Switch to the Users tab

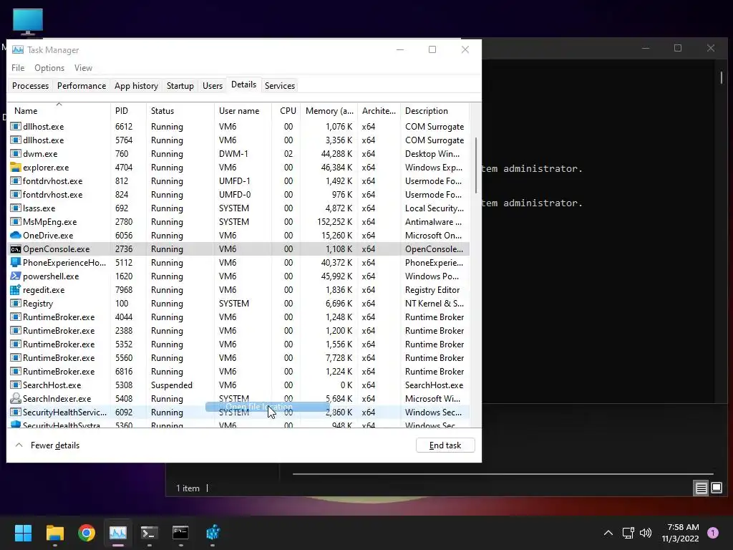(x=212, y=86)
